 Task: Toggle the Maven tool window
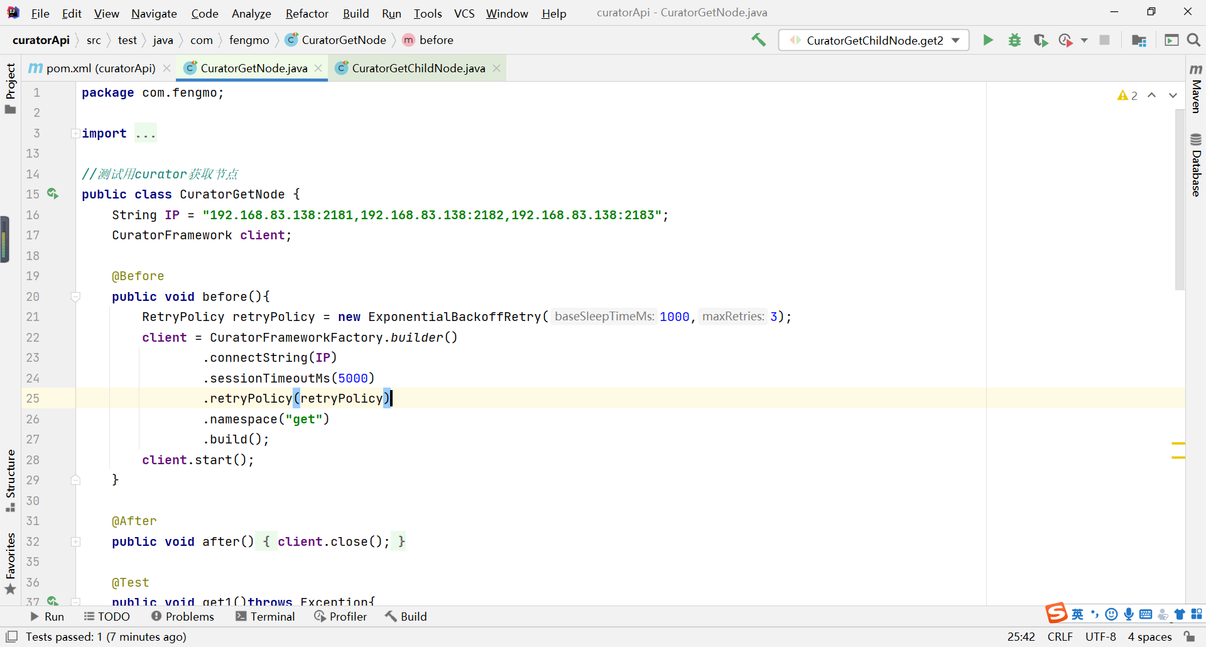(x=1196, y=88)
